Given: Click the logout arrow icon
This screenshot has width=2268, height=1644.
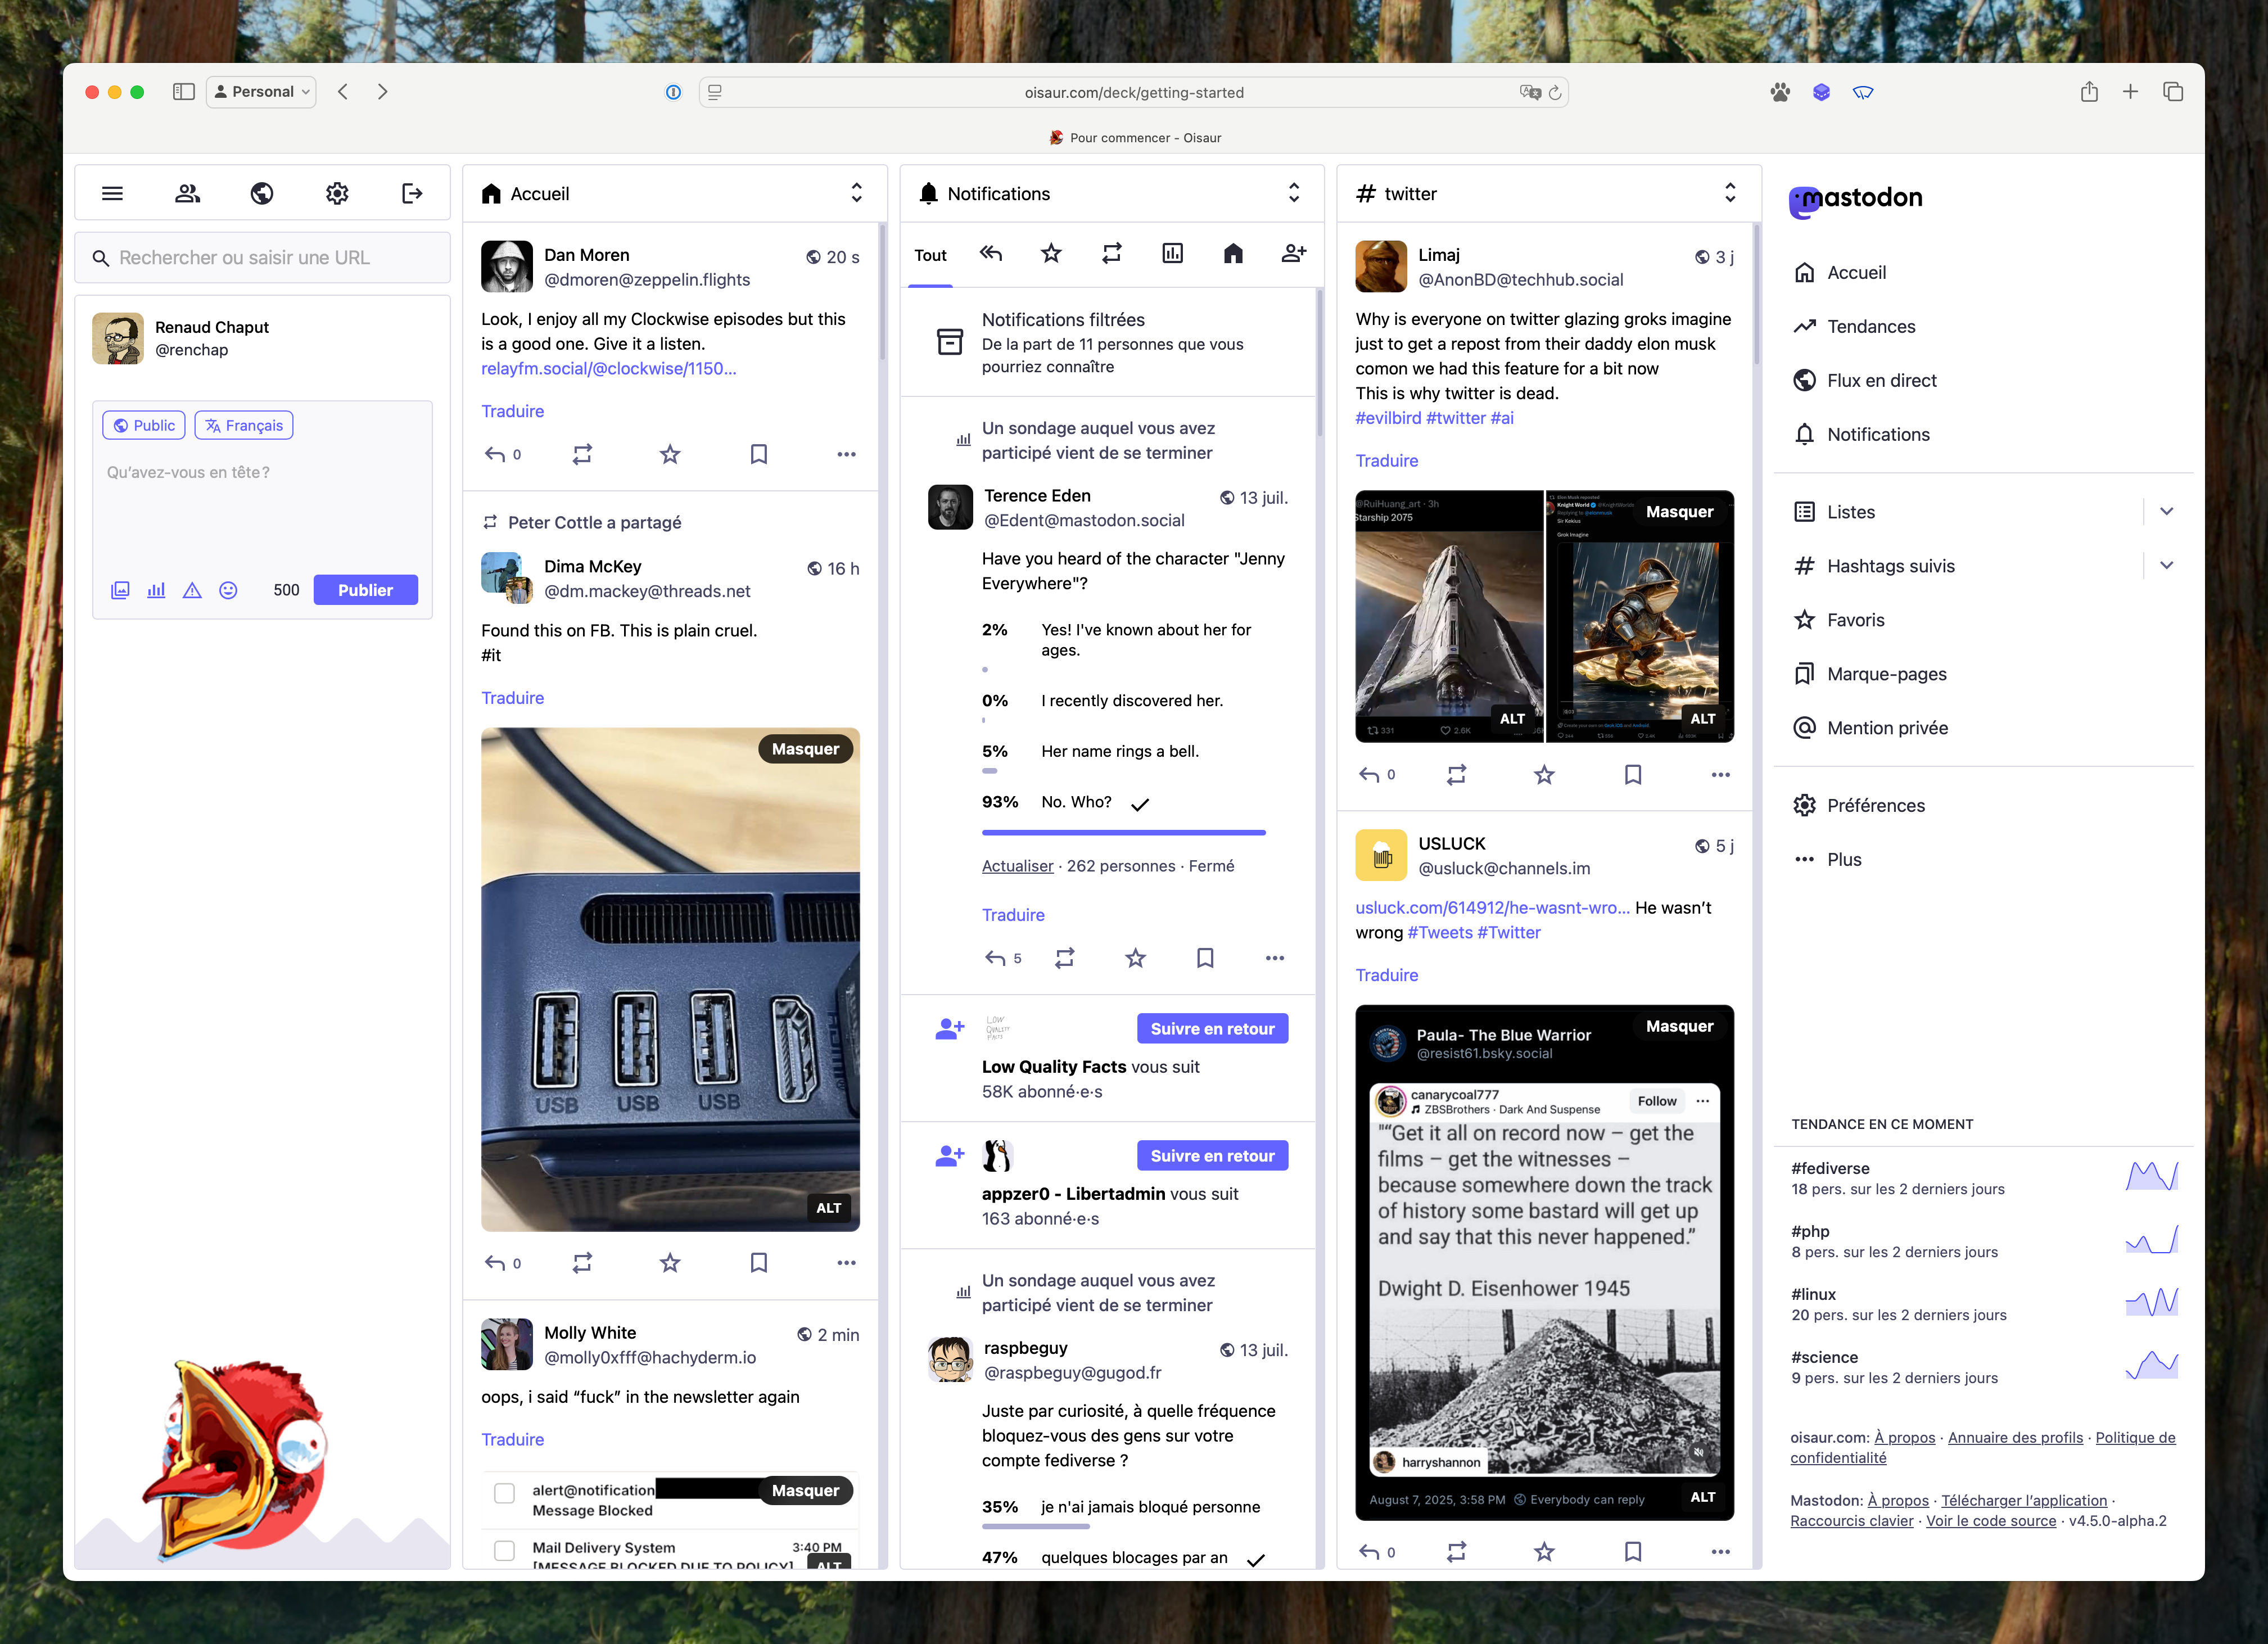Looking at the screenshot, I should pos(412,193).
